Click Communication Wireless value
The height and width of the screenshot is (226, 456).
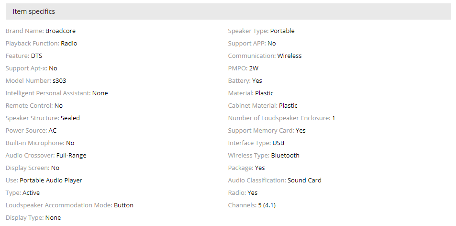(289, 56)
